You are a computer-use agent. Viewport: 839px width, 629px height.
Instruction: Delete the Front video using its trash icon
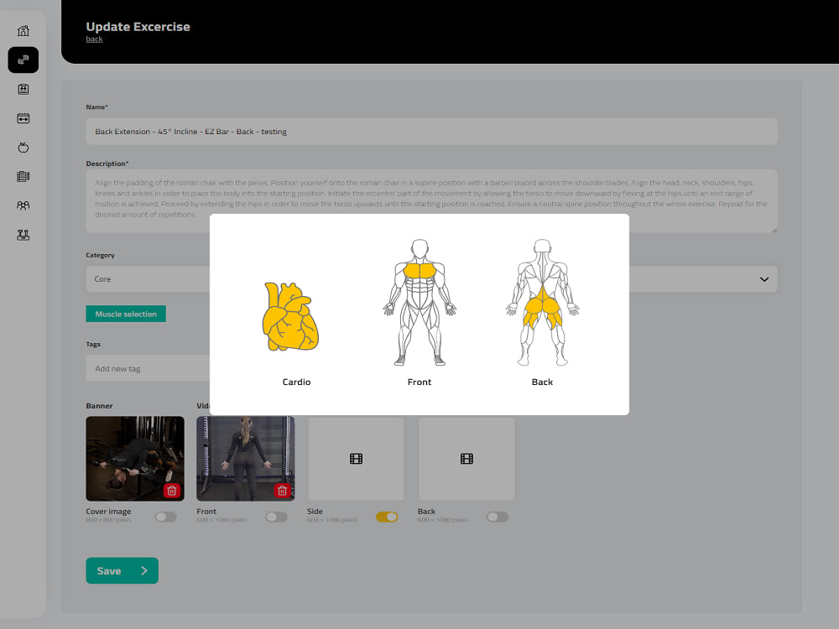pos(282,490)
